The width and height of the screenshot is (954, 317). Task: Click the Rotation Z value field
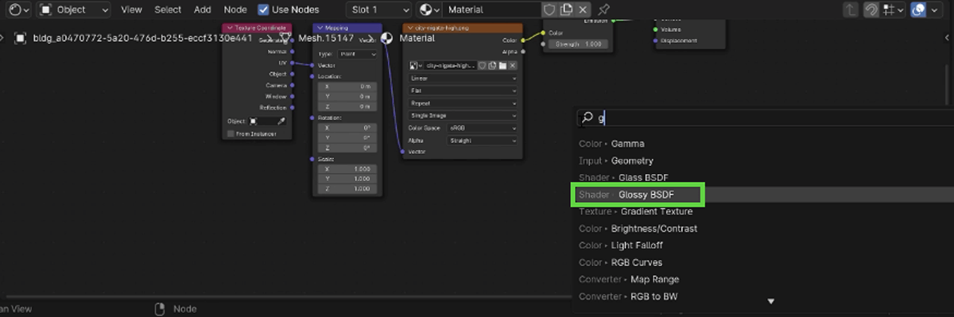(348, 147)
